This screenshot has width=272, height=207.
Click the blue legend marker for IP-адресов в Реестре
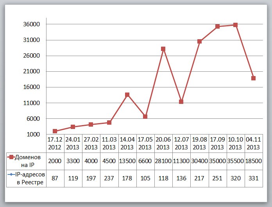(11, 174)
